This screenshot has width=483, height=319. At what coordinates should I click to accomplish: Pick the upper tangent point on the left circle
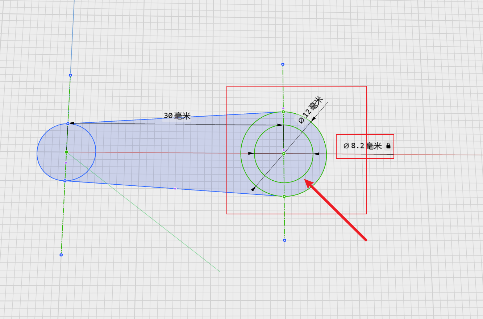[x=68, y=124]
